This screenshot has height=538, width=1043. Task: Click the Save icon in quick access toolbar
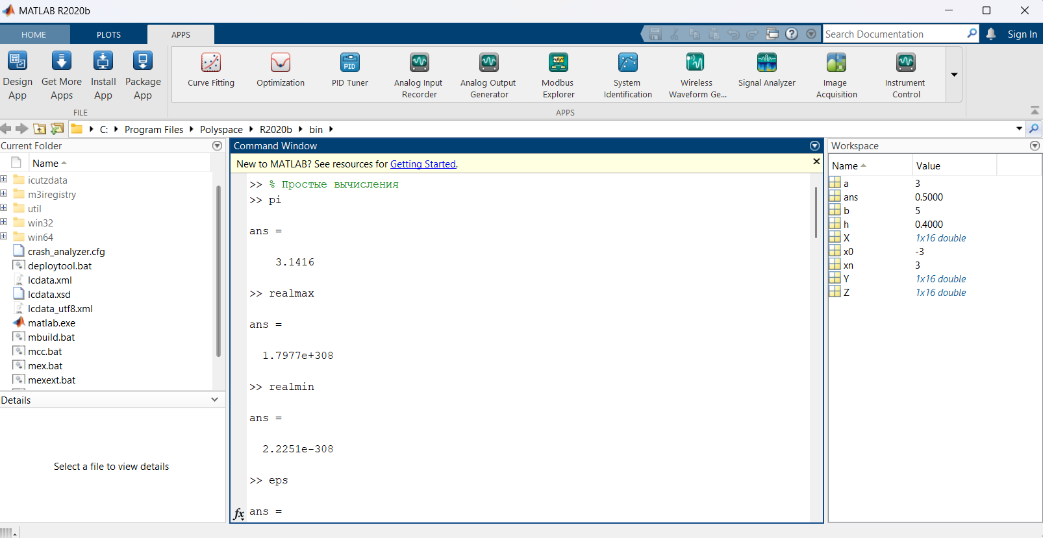655,34
